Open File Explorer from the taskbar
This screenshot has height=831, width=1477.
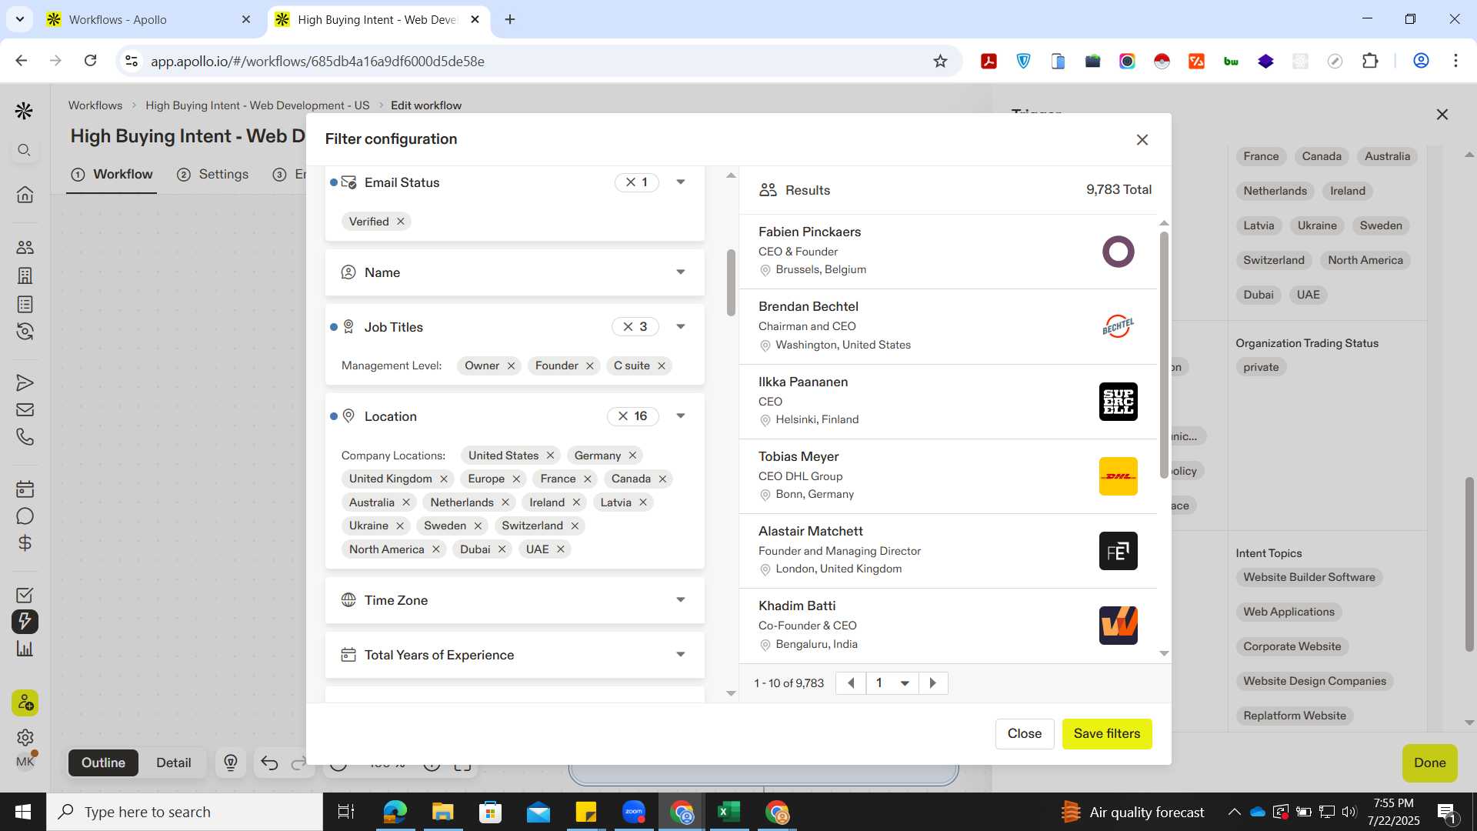tap(442, 812)
